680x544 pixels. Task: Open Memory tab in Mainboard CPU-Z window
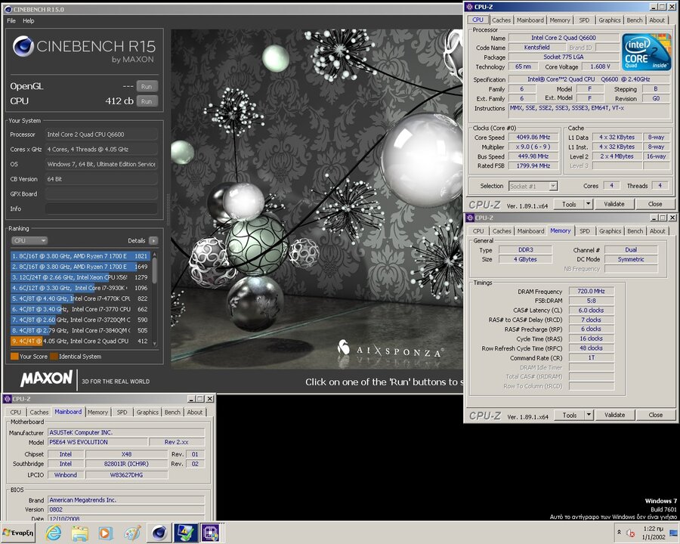pyautogui.click(x=97, y=412)
